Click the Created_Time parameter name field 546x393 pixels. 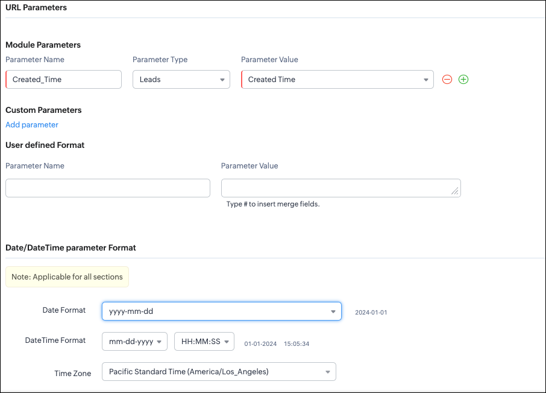[63, 80]
